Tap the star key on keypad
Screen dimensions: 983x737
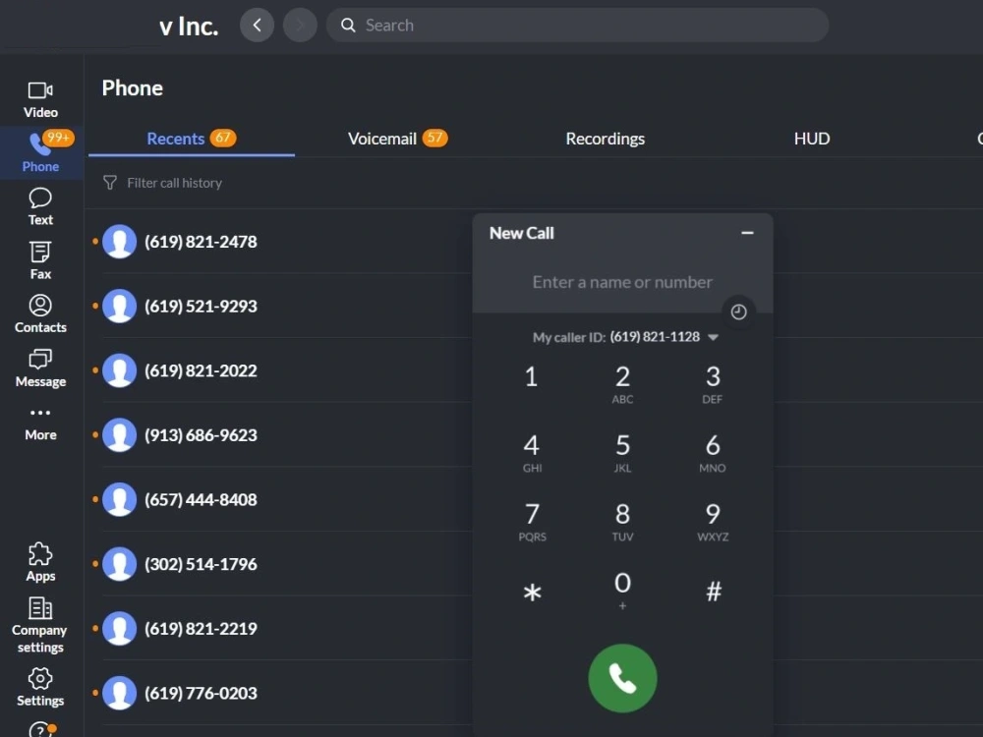[x=532, y=592]
